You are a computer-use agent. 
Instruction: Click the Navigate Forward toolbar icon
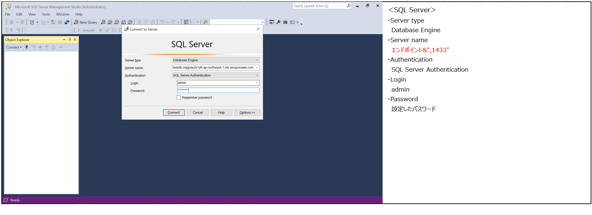coord(22,22)
